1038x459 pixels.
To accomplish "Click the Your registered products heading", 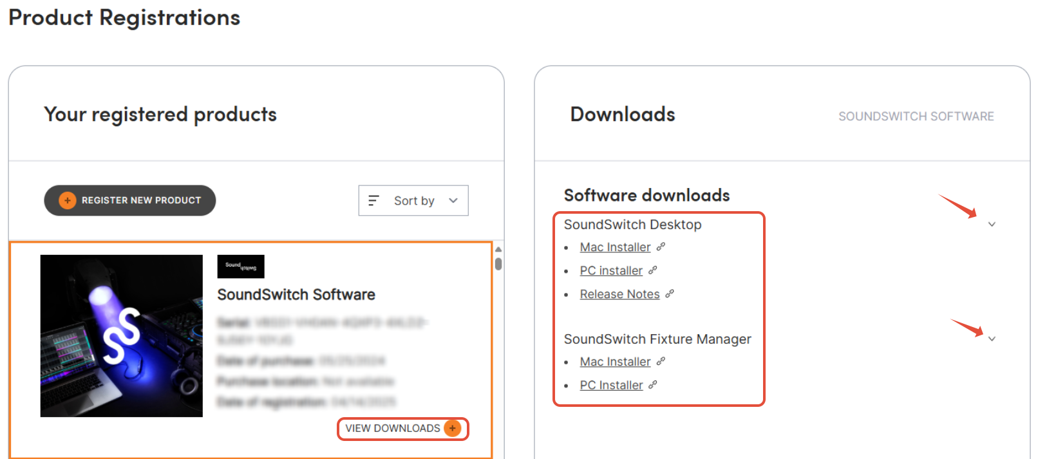I will [160, 115].
